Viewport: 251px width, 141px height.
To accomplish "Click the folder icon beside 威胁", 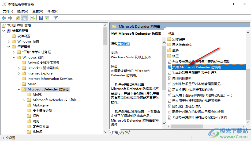I will click(x=169, y=50).
